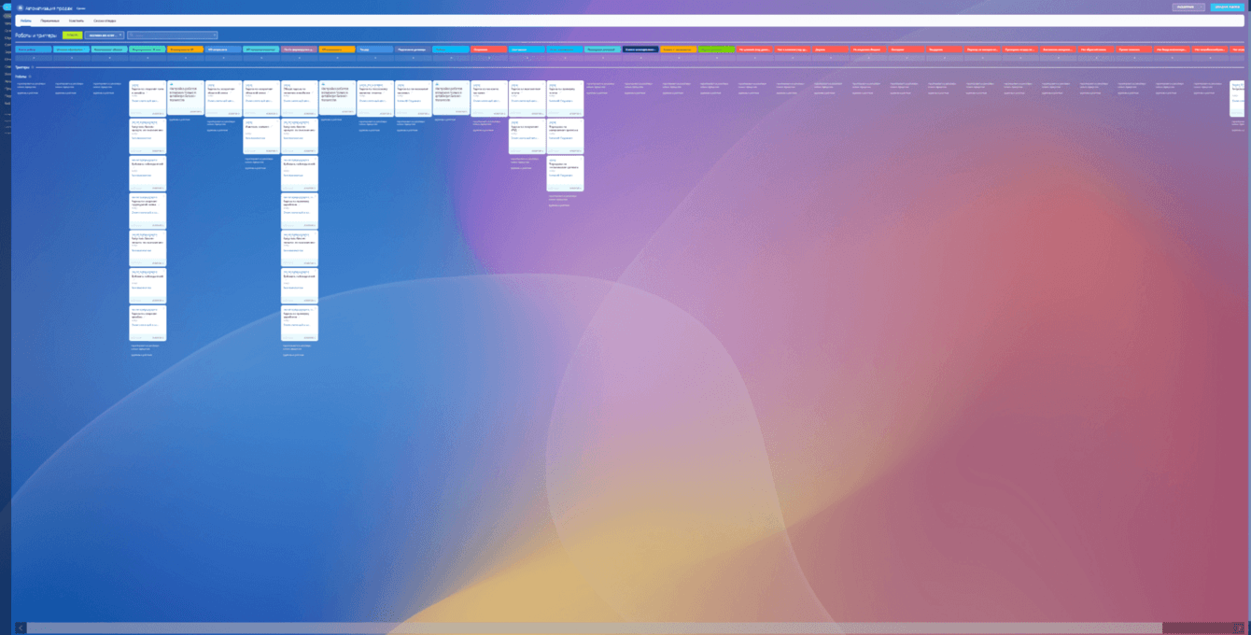Switch to the second tab in the tab bar
This screenshot has width=1251, height=635.
[x=49, y=21]
